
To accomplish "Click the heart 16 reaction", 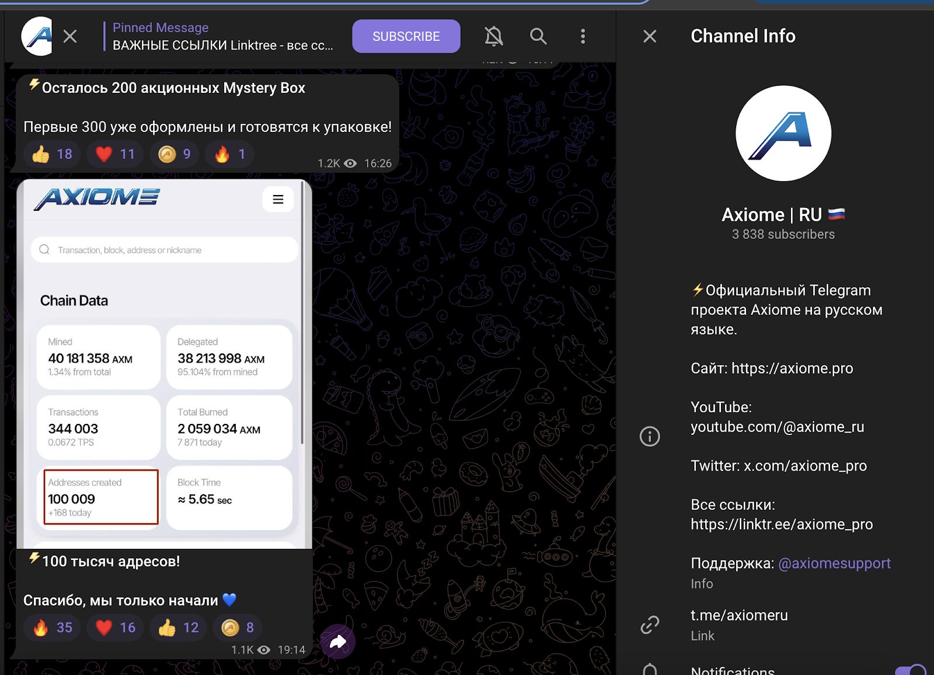I will click(x=115, y=628).
